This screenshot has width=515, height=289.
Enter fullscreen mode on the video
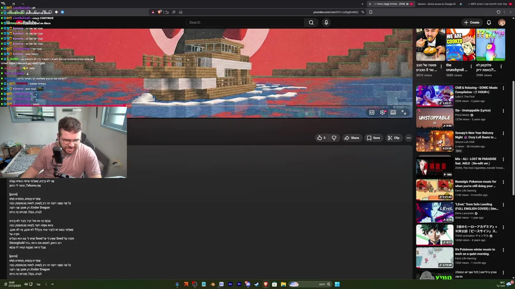click(404, 112)
